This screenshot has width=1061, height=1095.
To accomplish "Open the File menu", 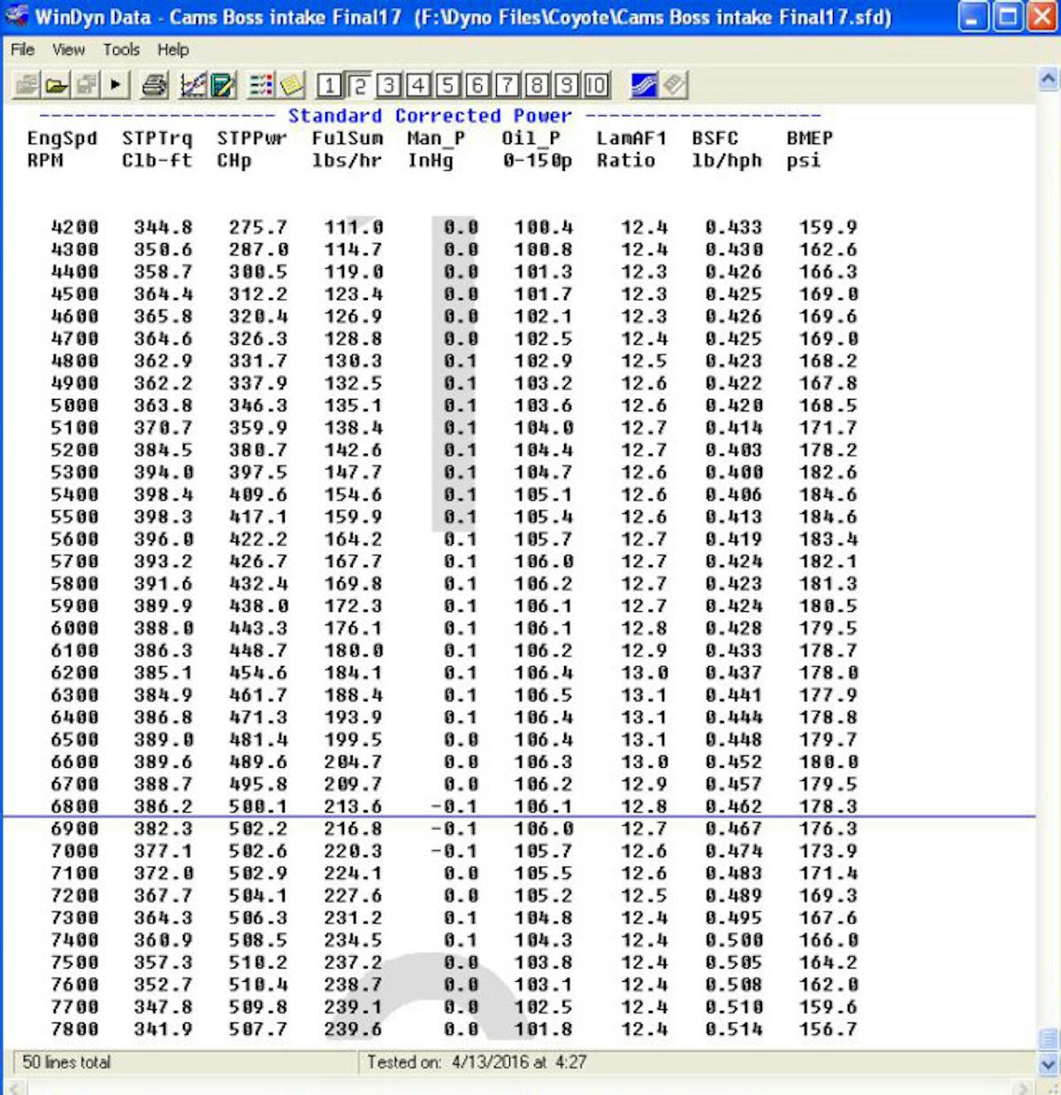I will coord(22,50).
